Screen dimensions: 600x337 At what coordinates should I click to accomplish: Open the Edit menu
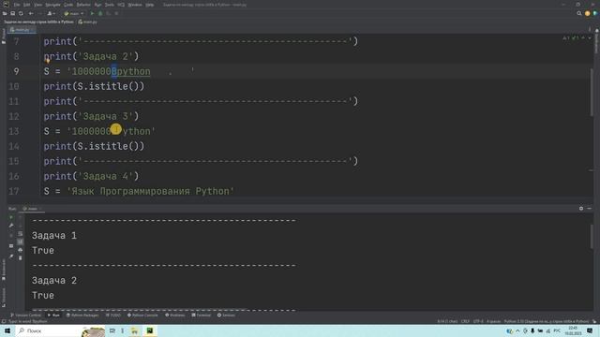[27, 5]
